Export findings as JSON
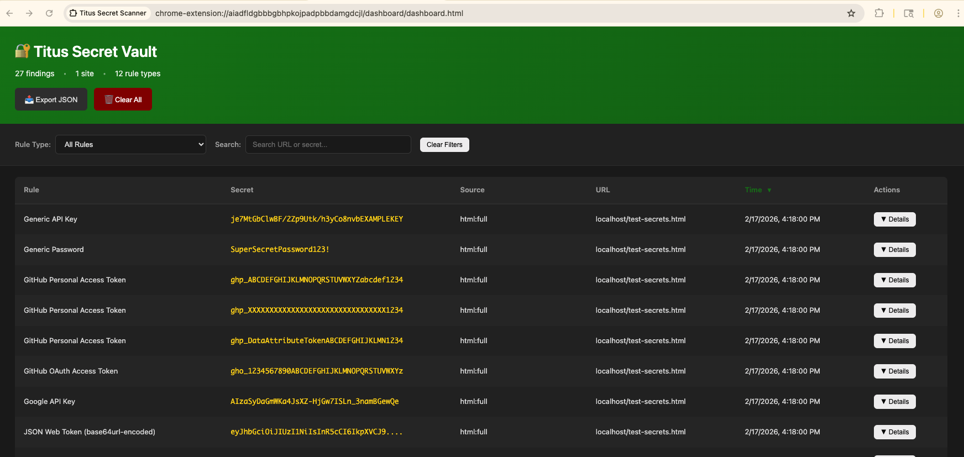 click(x=51, y=99)
